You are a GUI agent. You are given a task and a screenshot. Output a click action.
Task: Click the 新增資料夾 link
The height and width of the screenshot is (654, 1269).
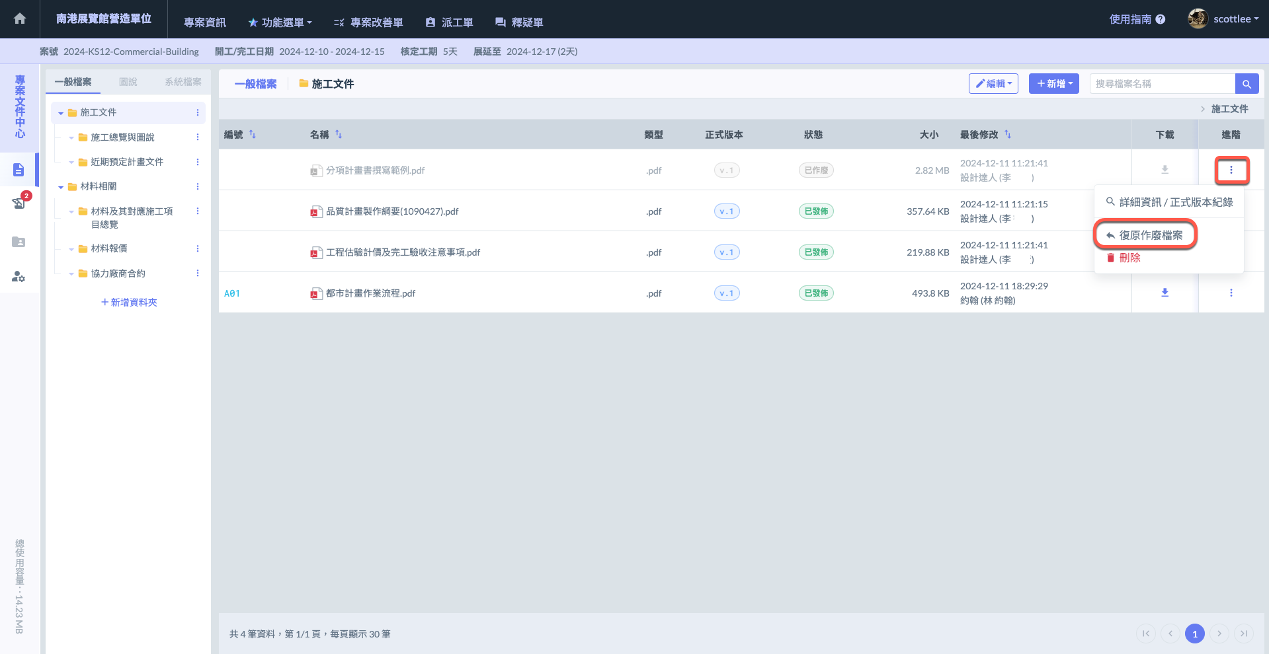(129, 303)
